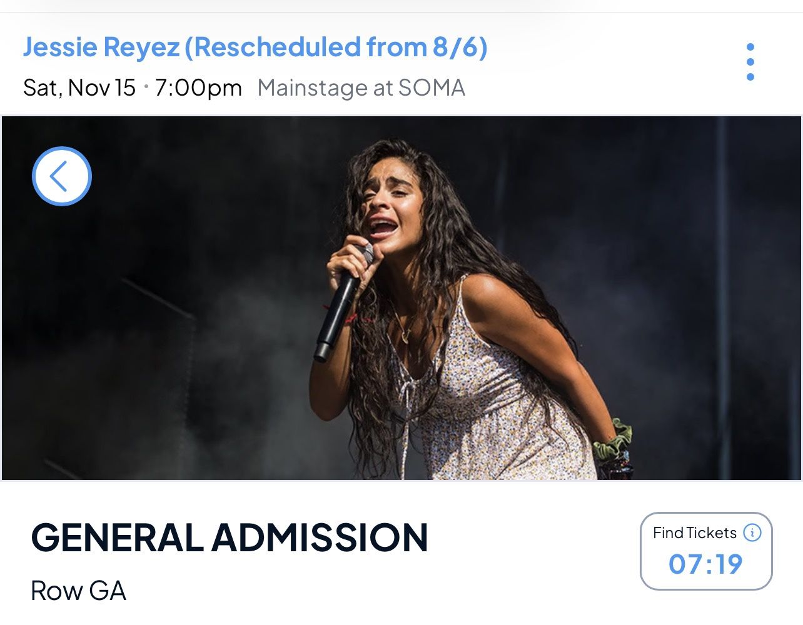Go back using the circled arrow button
This screenshot has width=803, height=625.
pos(61,176)
